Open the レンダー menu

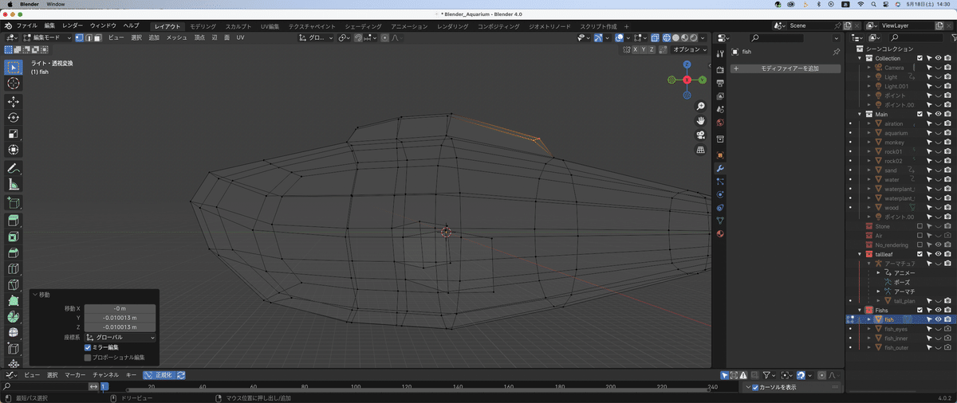pos(72,26)
